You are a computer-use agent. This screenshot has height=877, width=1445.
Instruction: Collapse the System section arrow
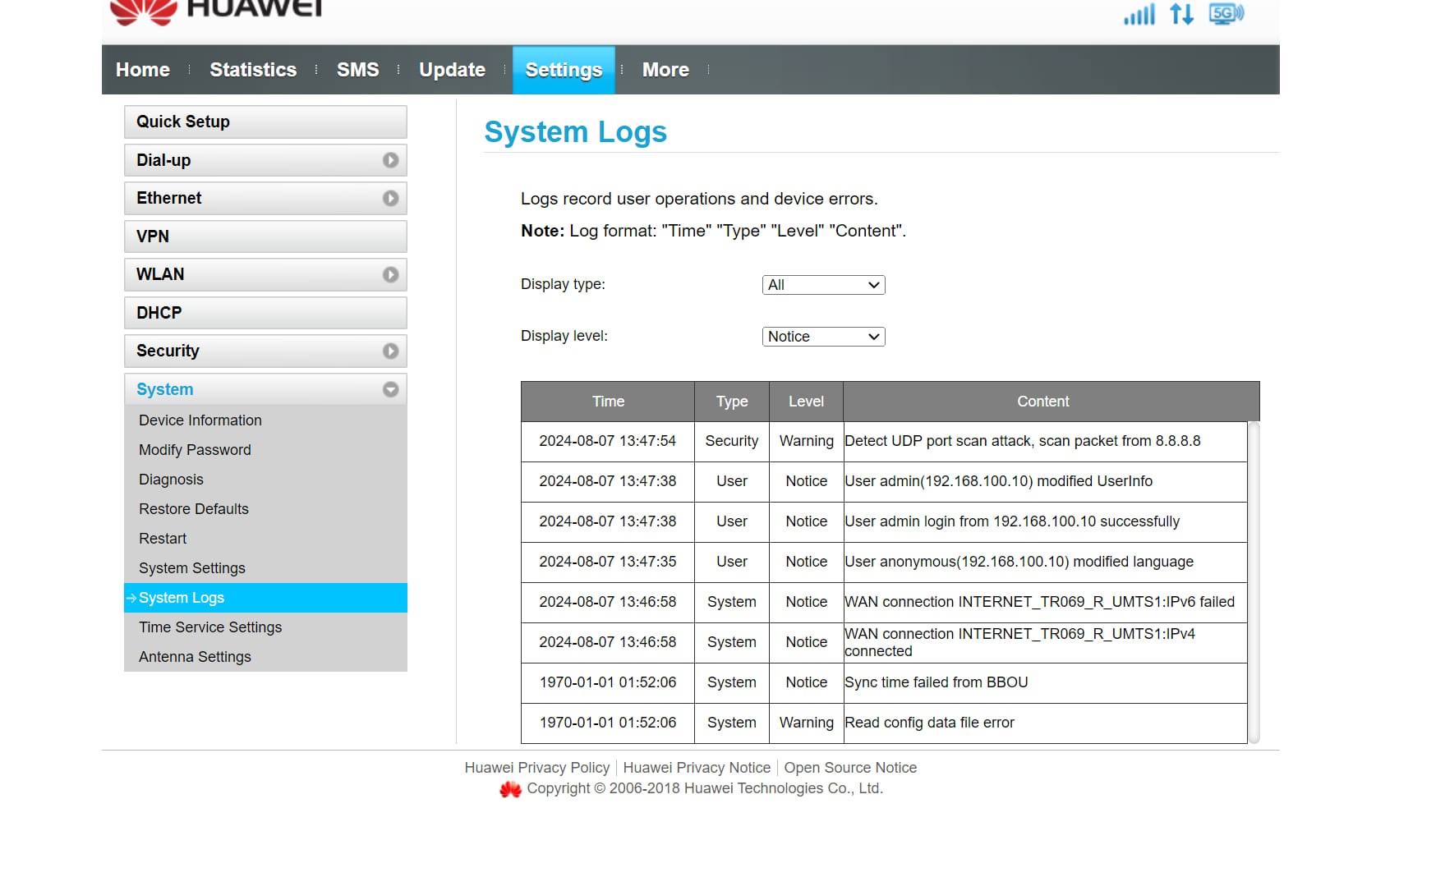click(390, 389)
